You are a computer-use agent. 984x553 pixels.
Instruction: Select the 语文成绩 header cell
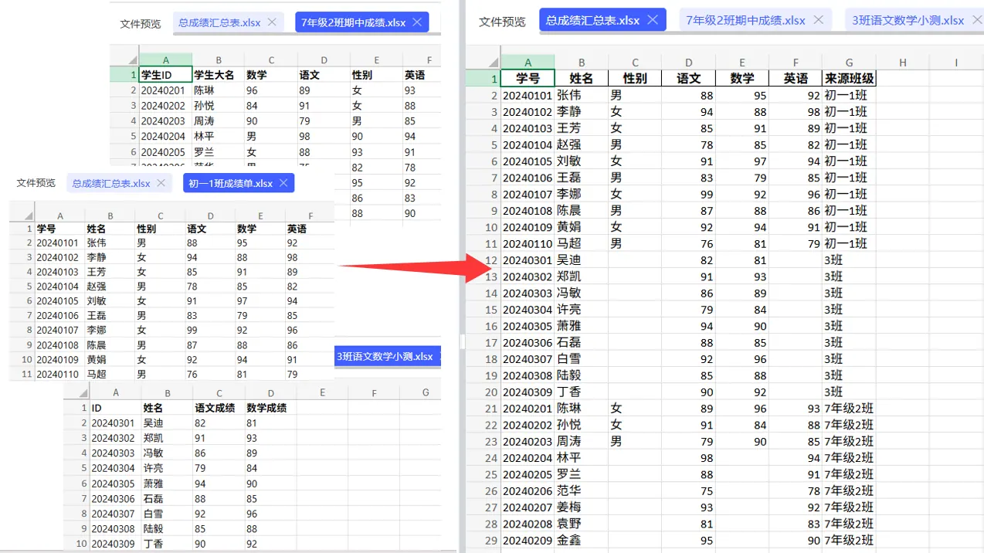pyautogui.click(x=218, y=408)
